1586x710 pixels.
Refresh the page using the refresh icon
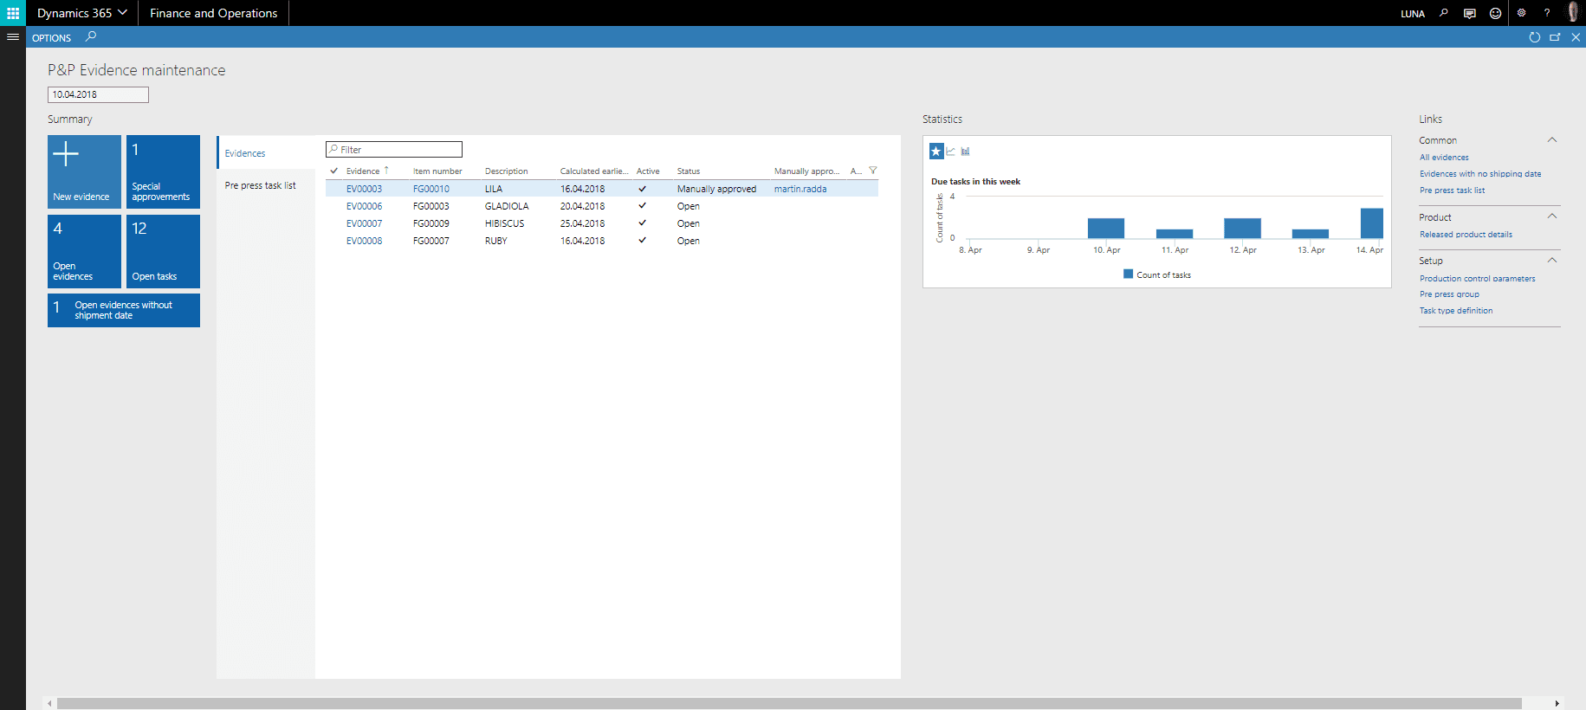(1534, 37)
